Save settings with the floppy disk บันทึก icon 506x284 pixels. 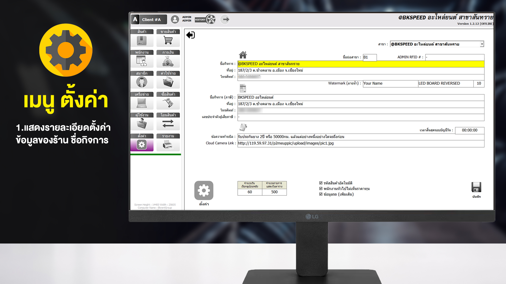coord(476,187)
